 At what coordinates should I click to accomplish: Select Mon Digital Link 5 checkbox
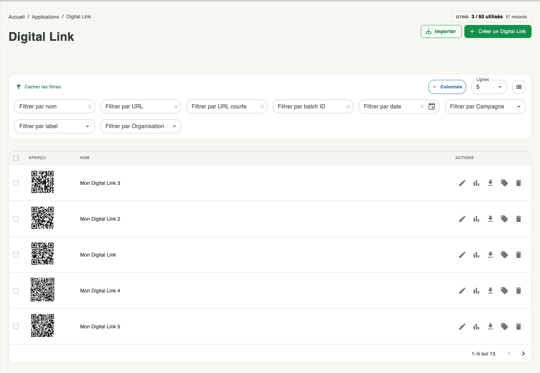pyautogui.click(x=16, y=327)
